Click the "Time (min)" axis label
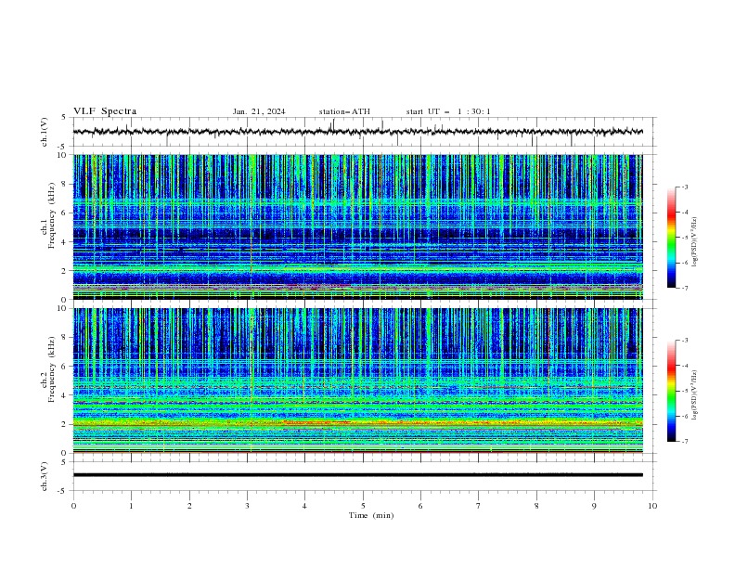 click(371, 515)
